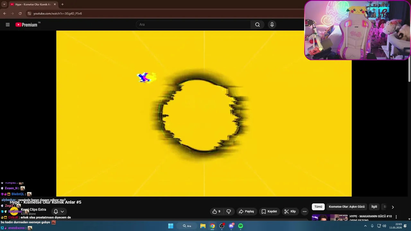Open the MAKARANIN GÜCÜ #10 video thumbnail
Image resolution: width=411 pixels, height=231 pixels.
[x=330, y=218]
